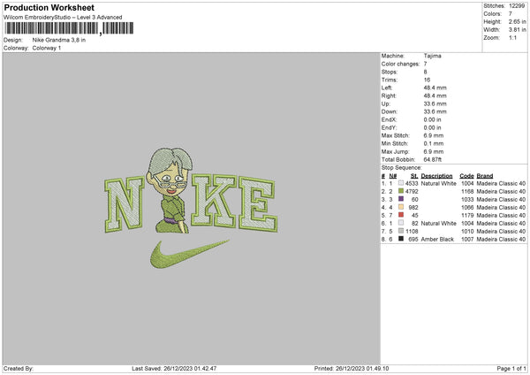
Task: Click the 'Max Stitch:' value 6.9 mm
Action: [434, 135]
